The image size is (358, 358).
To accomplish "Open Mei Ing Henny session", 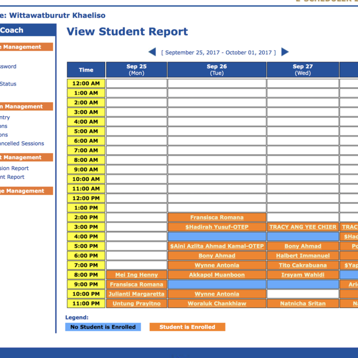I will click(136, 275).
